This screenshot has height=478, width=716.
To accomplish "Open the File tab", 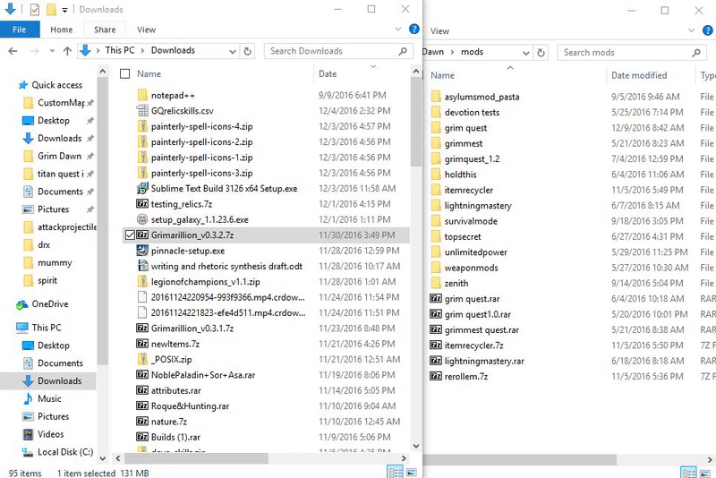I will pyautogui.click(x=19, y=30).
